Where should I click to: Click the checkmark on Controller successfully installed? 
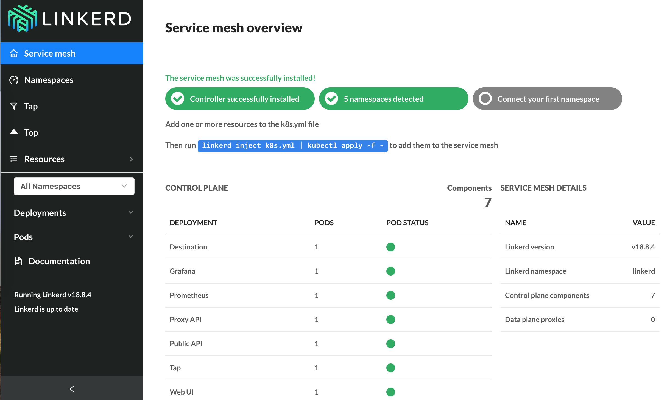click(x=178, y=99)
